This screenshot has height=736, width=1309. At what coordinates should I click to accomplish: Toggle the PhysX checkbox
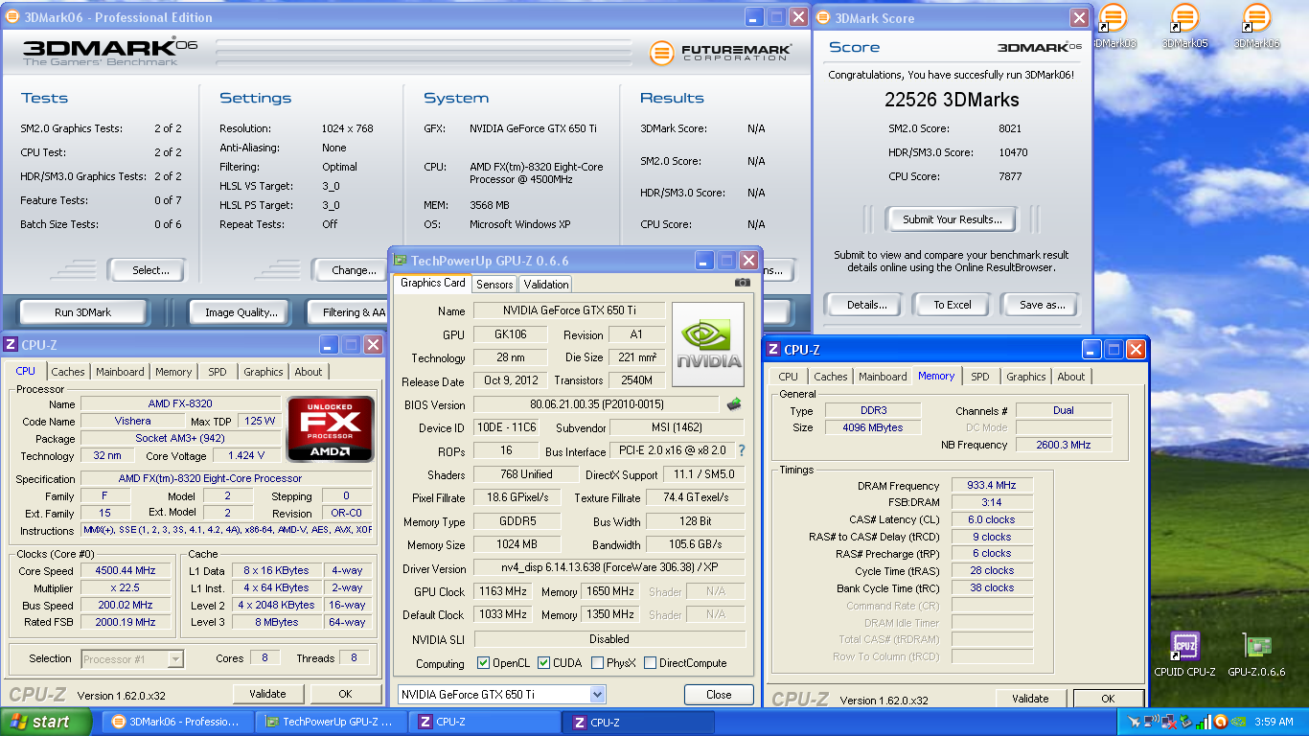tap(597, 663)
